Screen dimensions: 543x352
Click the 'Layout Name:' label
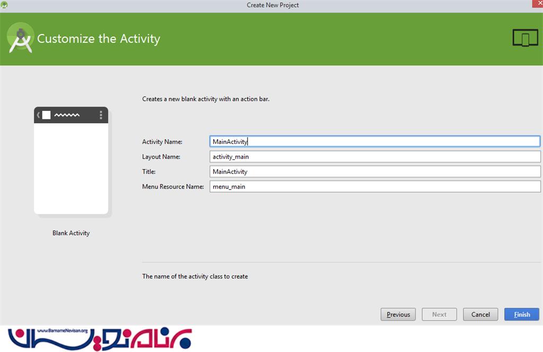point(161,157)
